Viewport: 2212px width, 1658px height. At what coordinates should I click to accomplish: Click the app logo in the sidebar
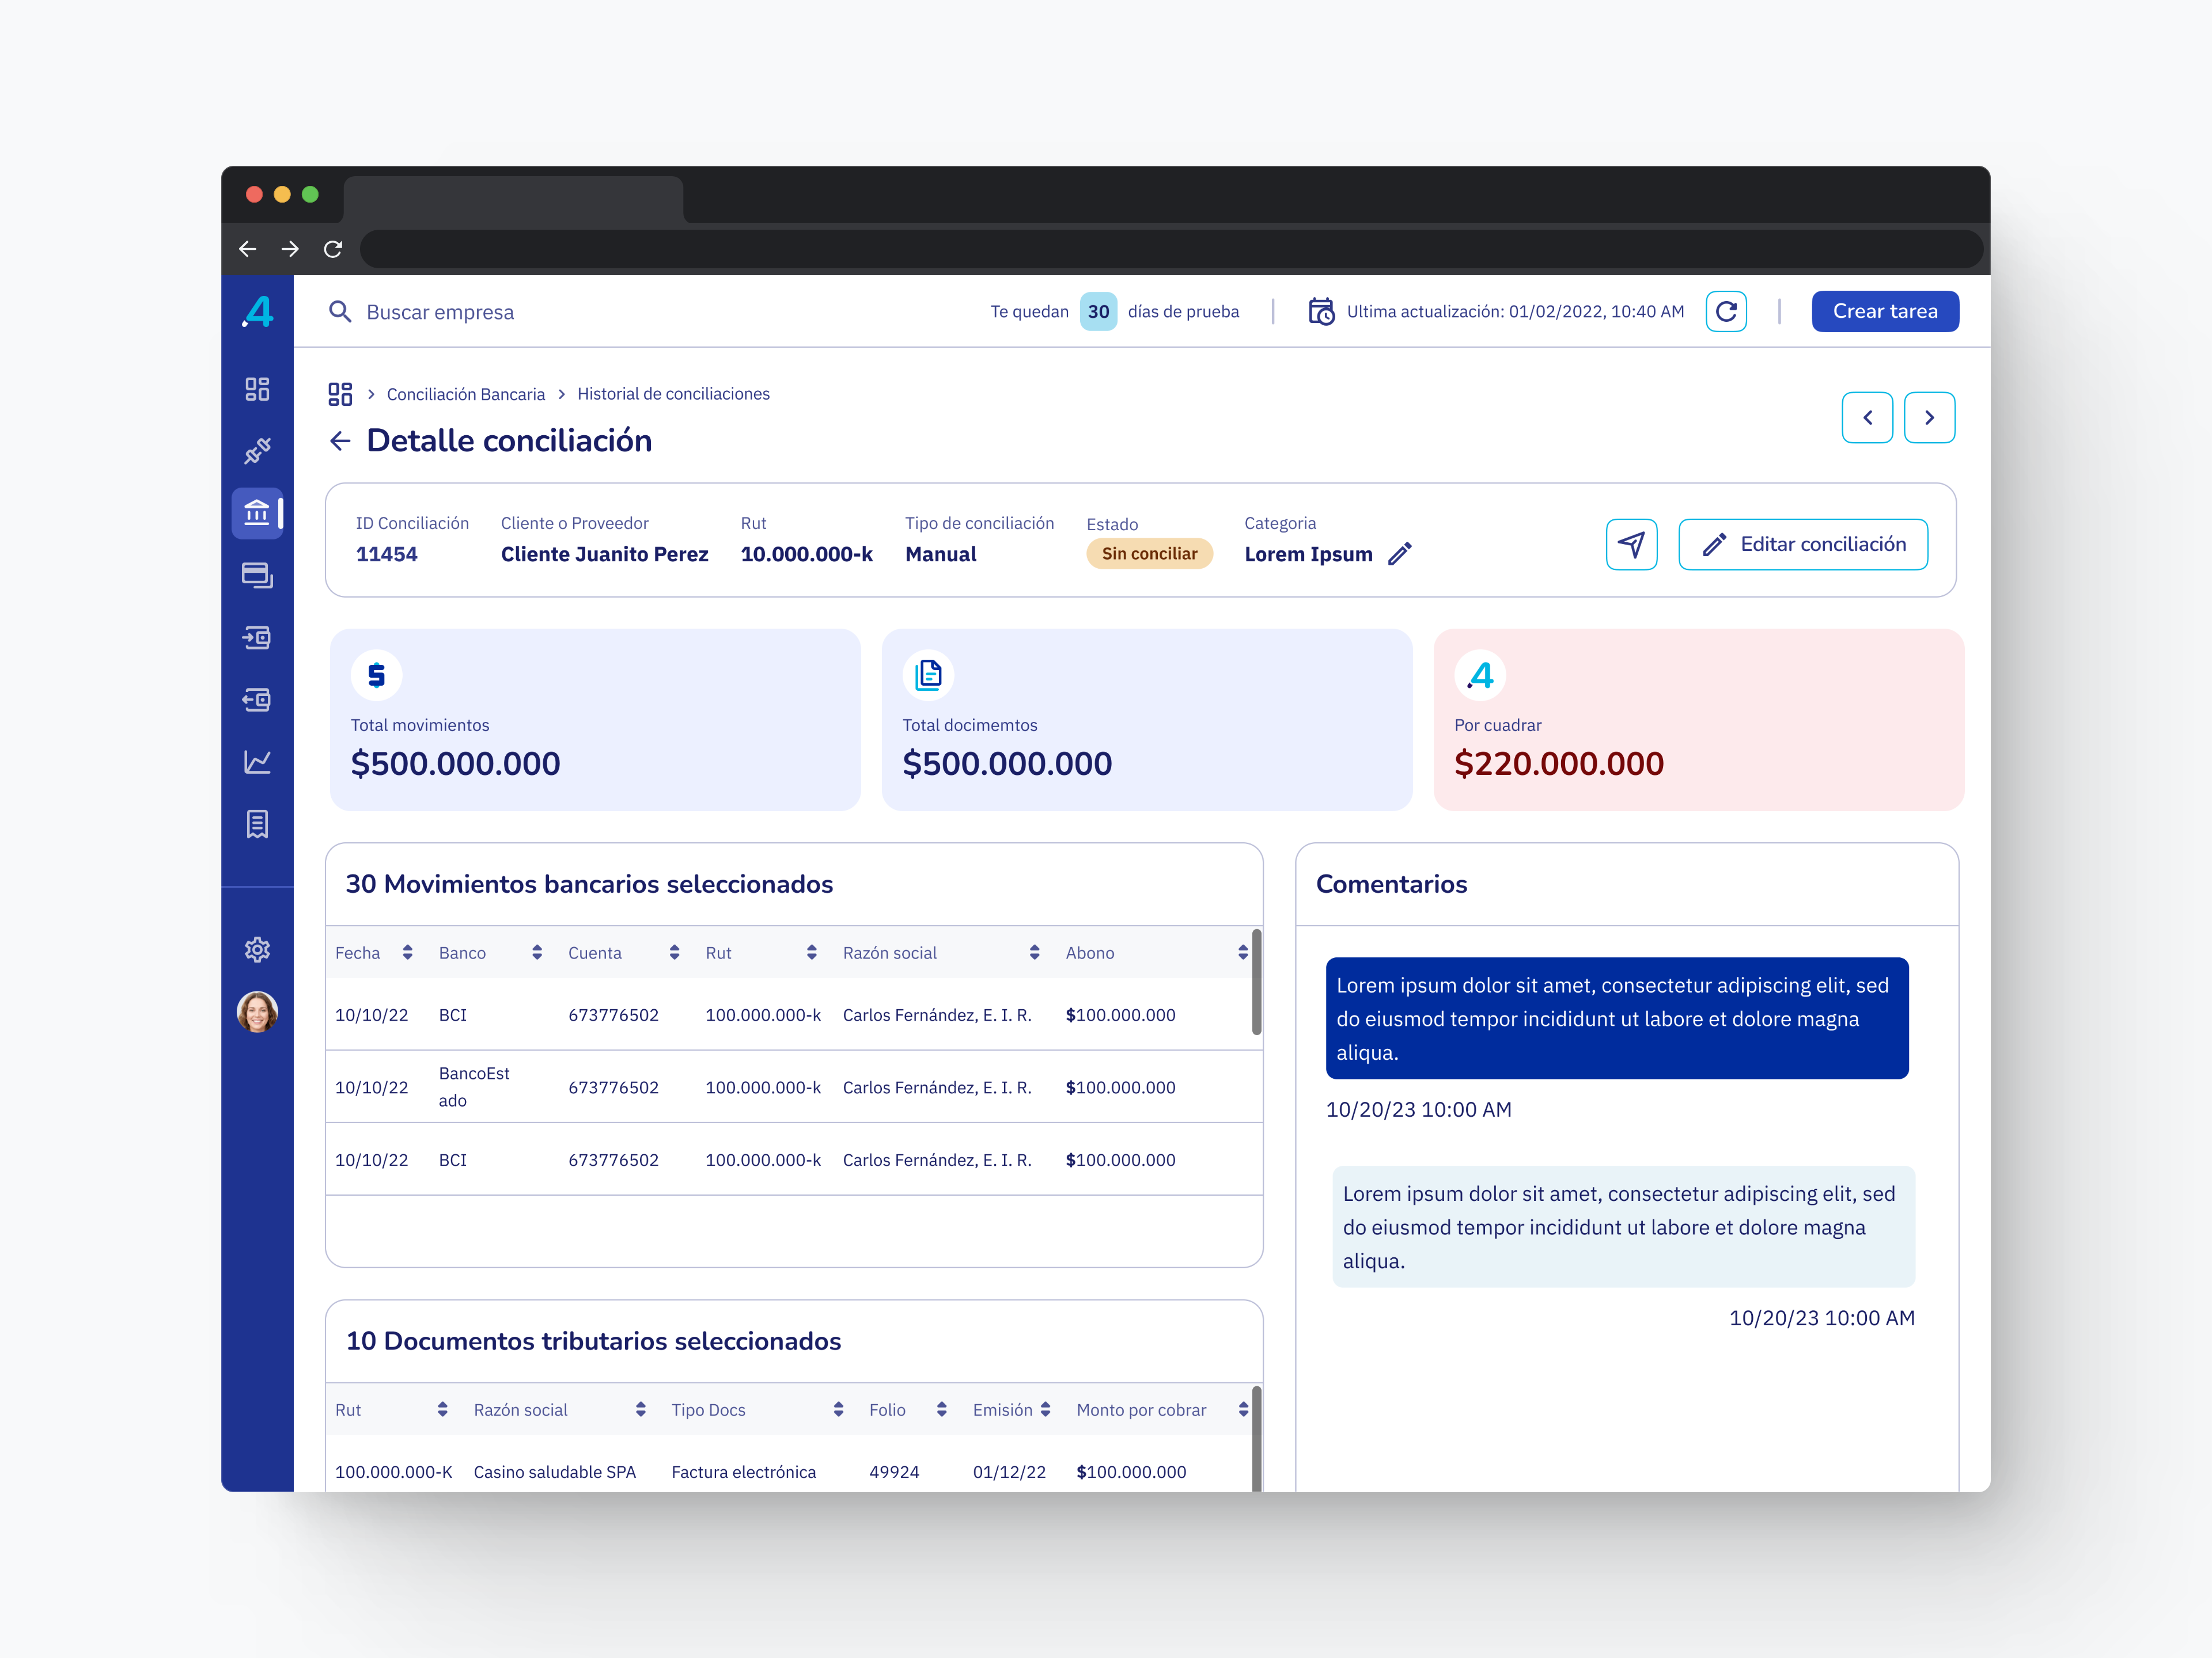coord(258,312)
